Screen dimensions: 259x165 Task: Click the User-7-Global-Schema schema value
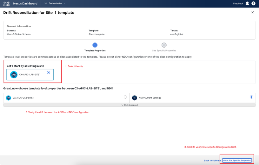[x=19, y=34]
